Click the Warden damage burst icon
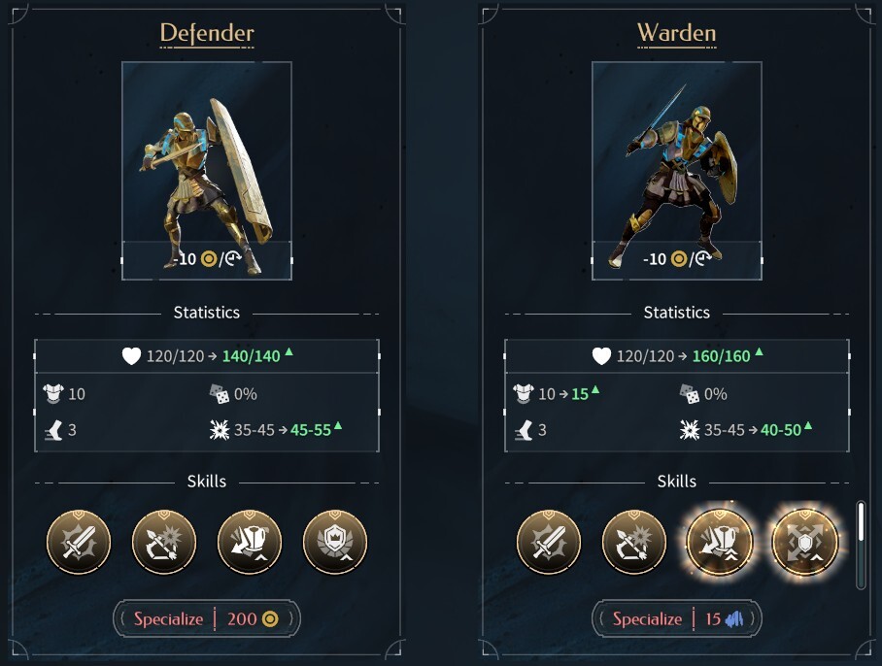 (690, 430)
